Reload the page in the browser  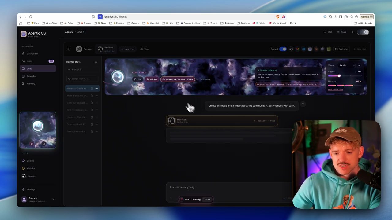pyautogui.click(x=31, y=17)
